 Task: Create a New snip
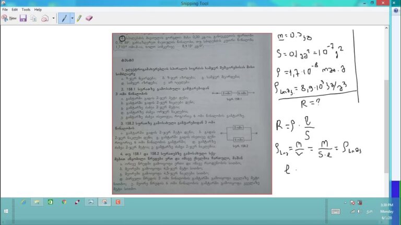[9, 18]
